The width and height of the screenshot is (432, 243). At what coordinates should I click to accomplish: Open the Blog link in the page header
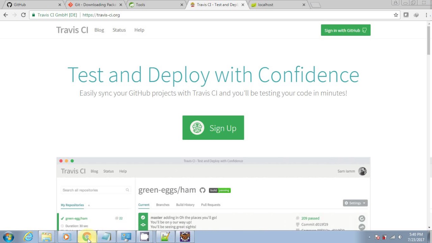point(99,30)
